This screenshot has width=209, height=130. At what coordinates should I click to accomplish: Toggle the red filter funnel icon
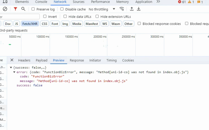(x=15, y=9)
